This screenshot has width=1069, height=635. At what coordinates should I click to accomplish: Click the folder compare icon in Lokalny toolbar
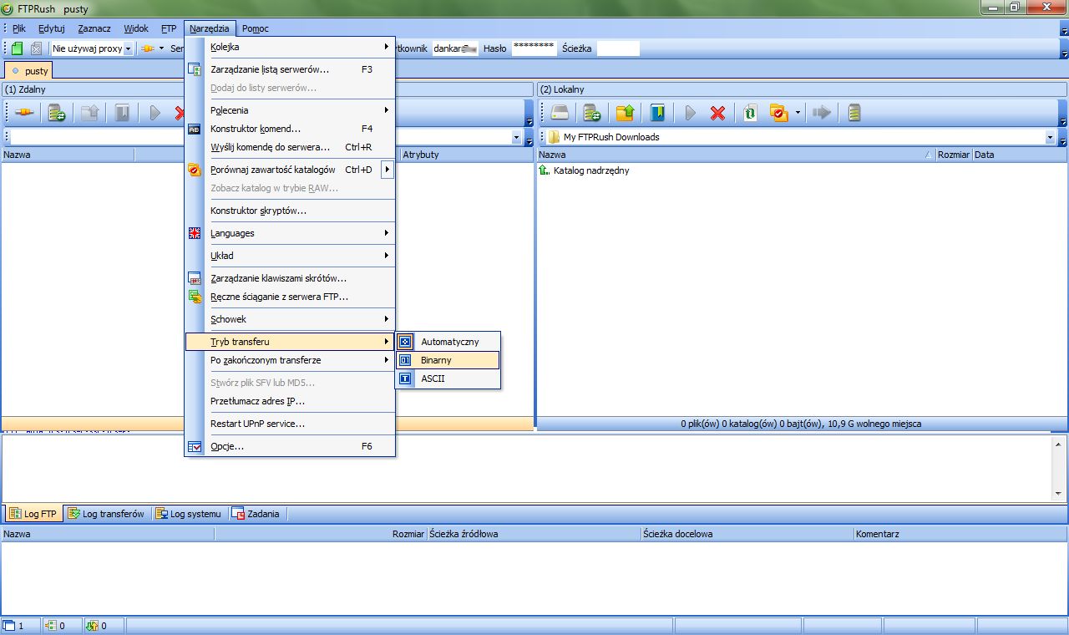coord(778,113)
